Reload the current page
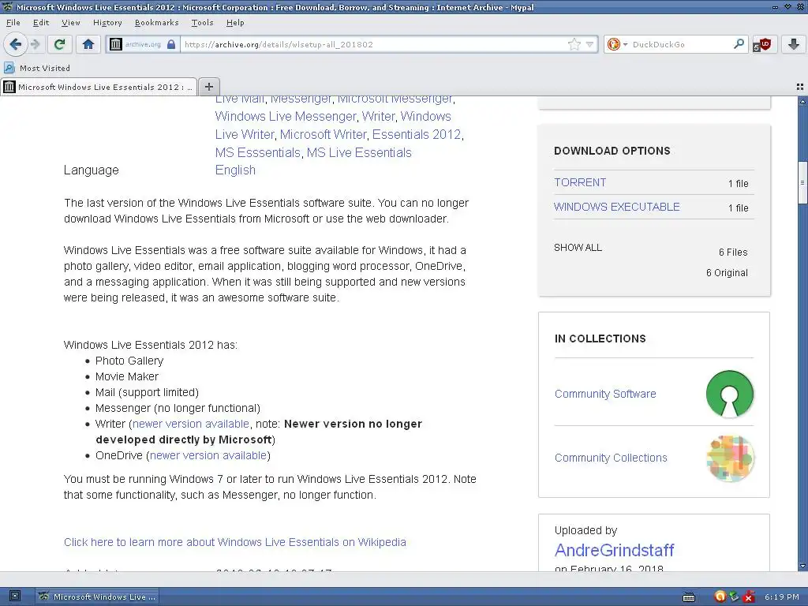The height and width of the screenshot is (606, 808). coord(60,44)
